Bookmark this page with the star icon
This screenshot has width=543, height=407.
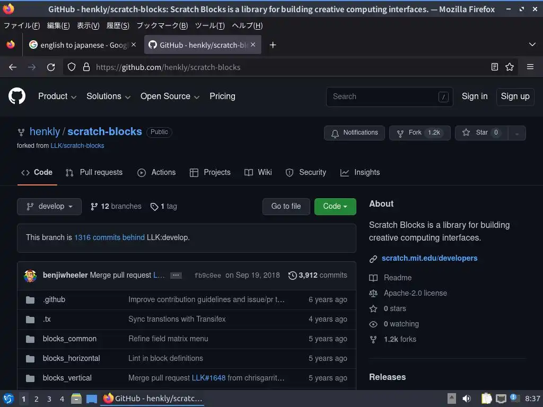pos(510,67)
